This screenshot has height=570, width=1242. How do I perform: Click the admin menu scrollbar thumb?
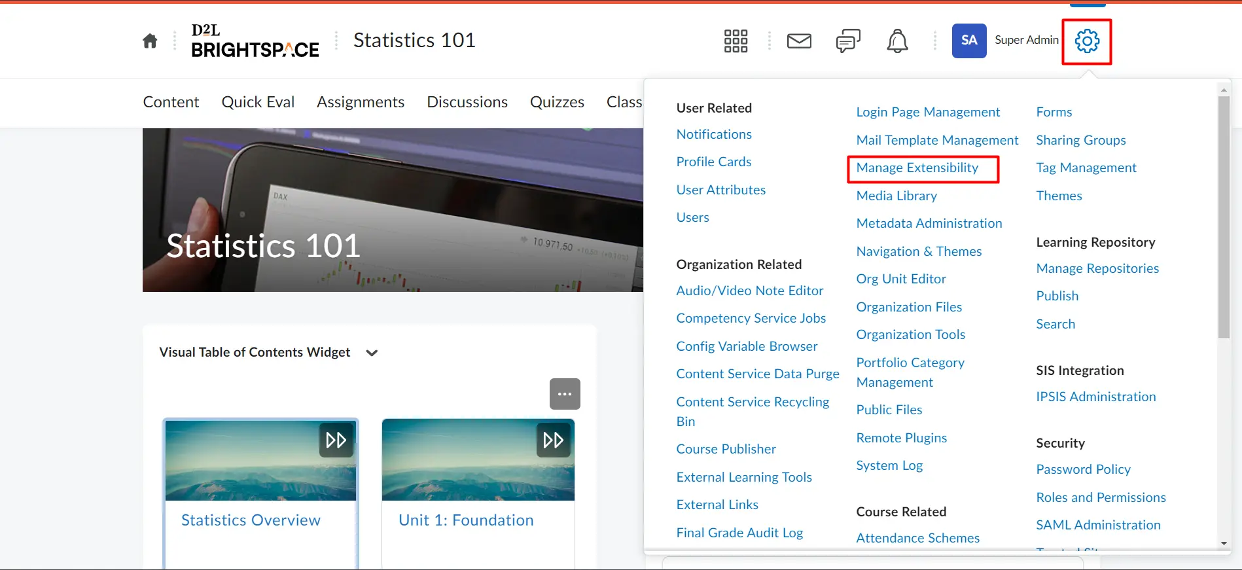[1224, 217]
